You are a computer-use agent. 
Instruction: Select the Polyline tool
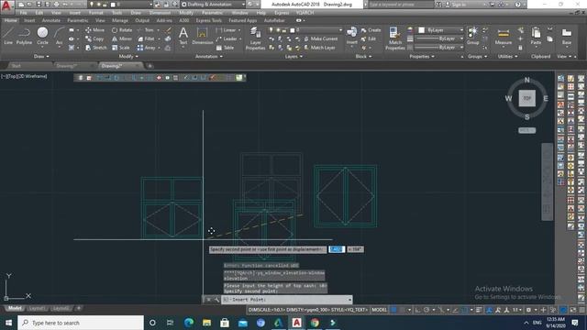24,36
